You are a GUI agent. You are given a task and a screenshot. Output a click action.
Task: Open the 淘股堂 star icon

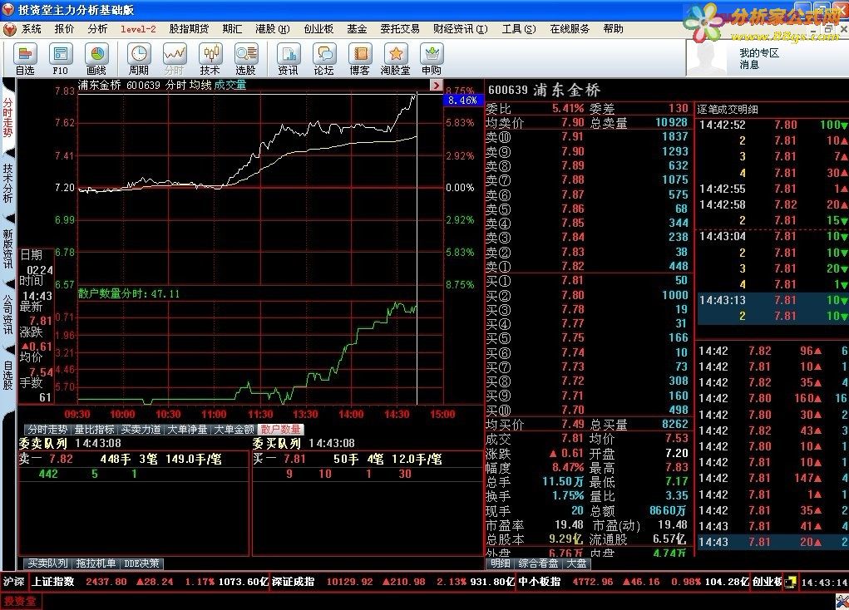(395, 60)
